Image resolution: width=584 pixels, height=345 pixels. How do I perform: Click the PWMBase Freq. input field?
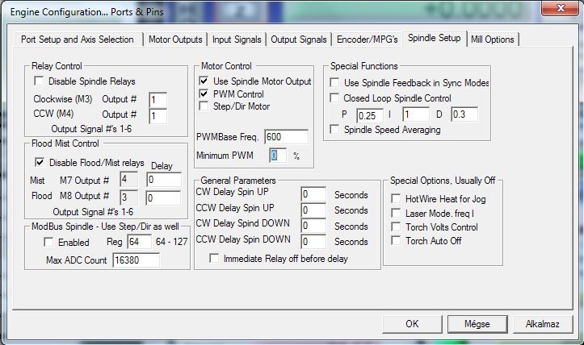coord(285,137)
